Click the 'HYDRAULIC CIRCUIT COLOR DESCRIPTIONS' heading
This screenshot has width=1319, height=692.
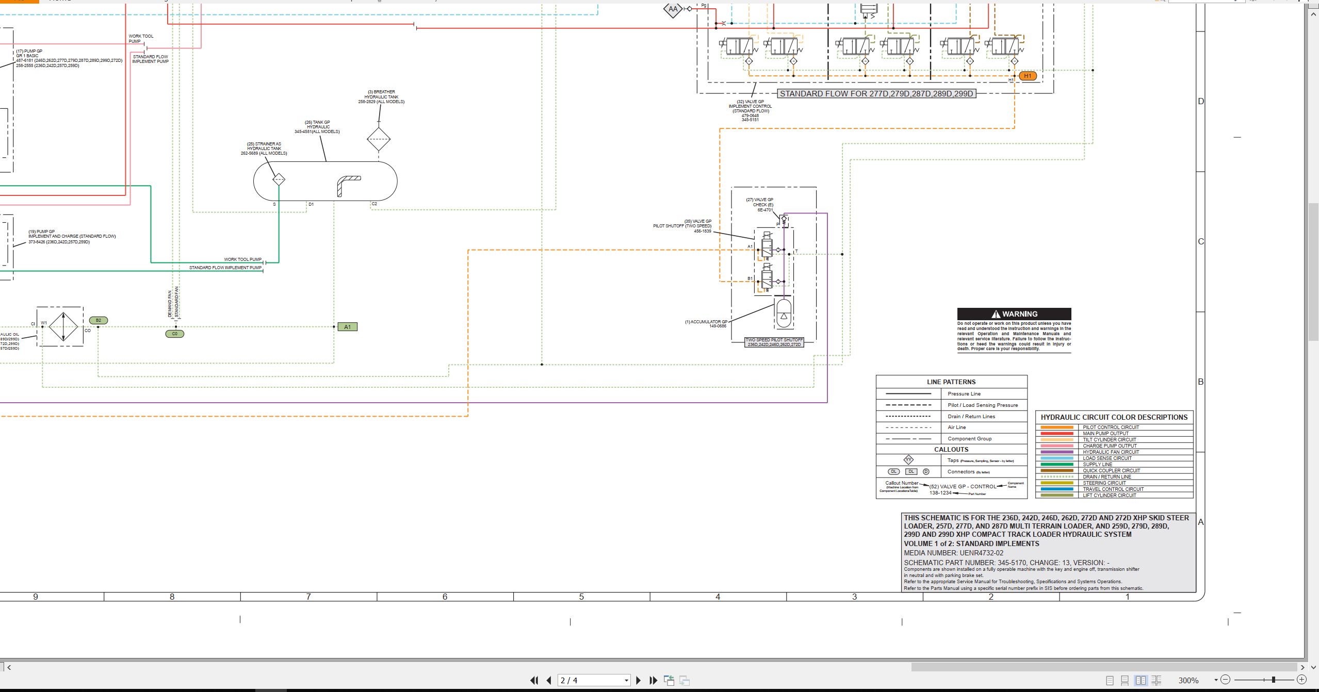pyautogui.click(x=1114, y=417)
